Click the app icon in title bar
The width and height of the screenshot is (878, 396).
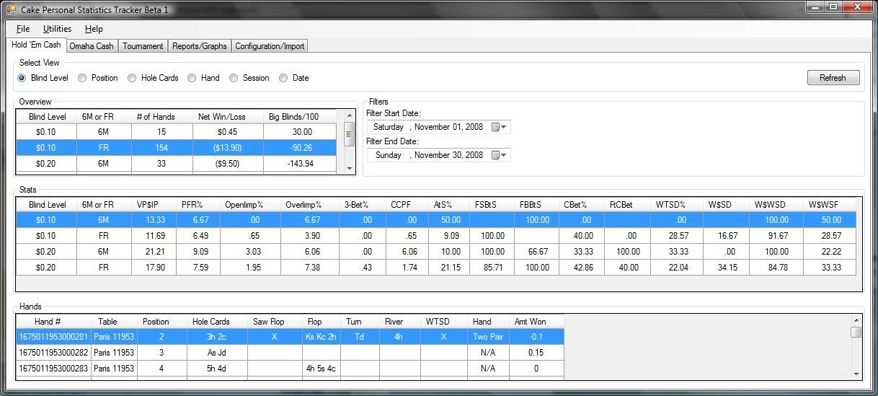11,9
